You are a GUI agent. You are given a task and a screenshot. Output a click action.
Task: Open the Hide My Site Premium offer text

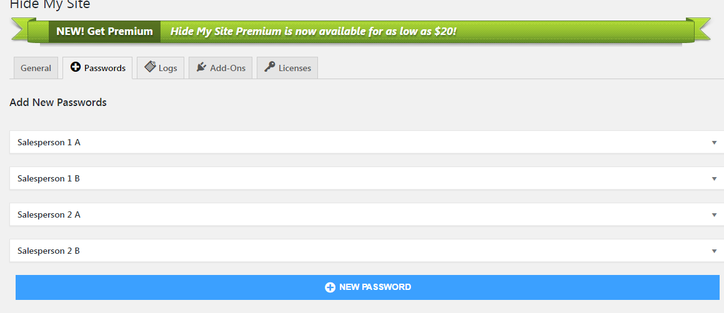(x=313, y=31)
